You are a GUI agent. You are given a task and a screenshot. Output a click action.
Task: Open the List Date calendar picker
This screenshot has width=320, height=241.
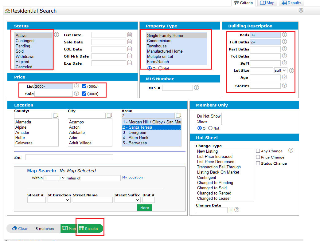tap(130, 35)
